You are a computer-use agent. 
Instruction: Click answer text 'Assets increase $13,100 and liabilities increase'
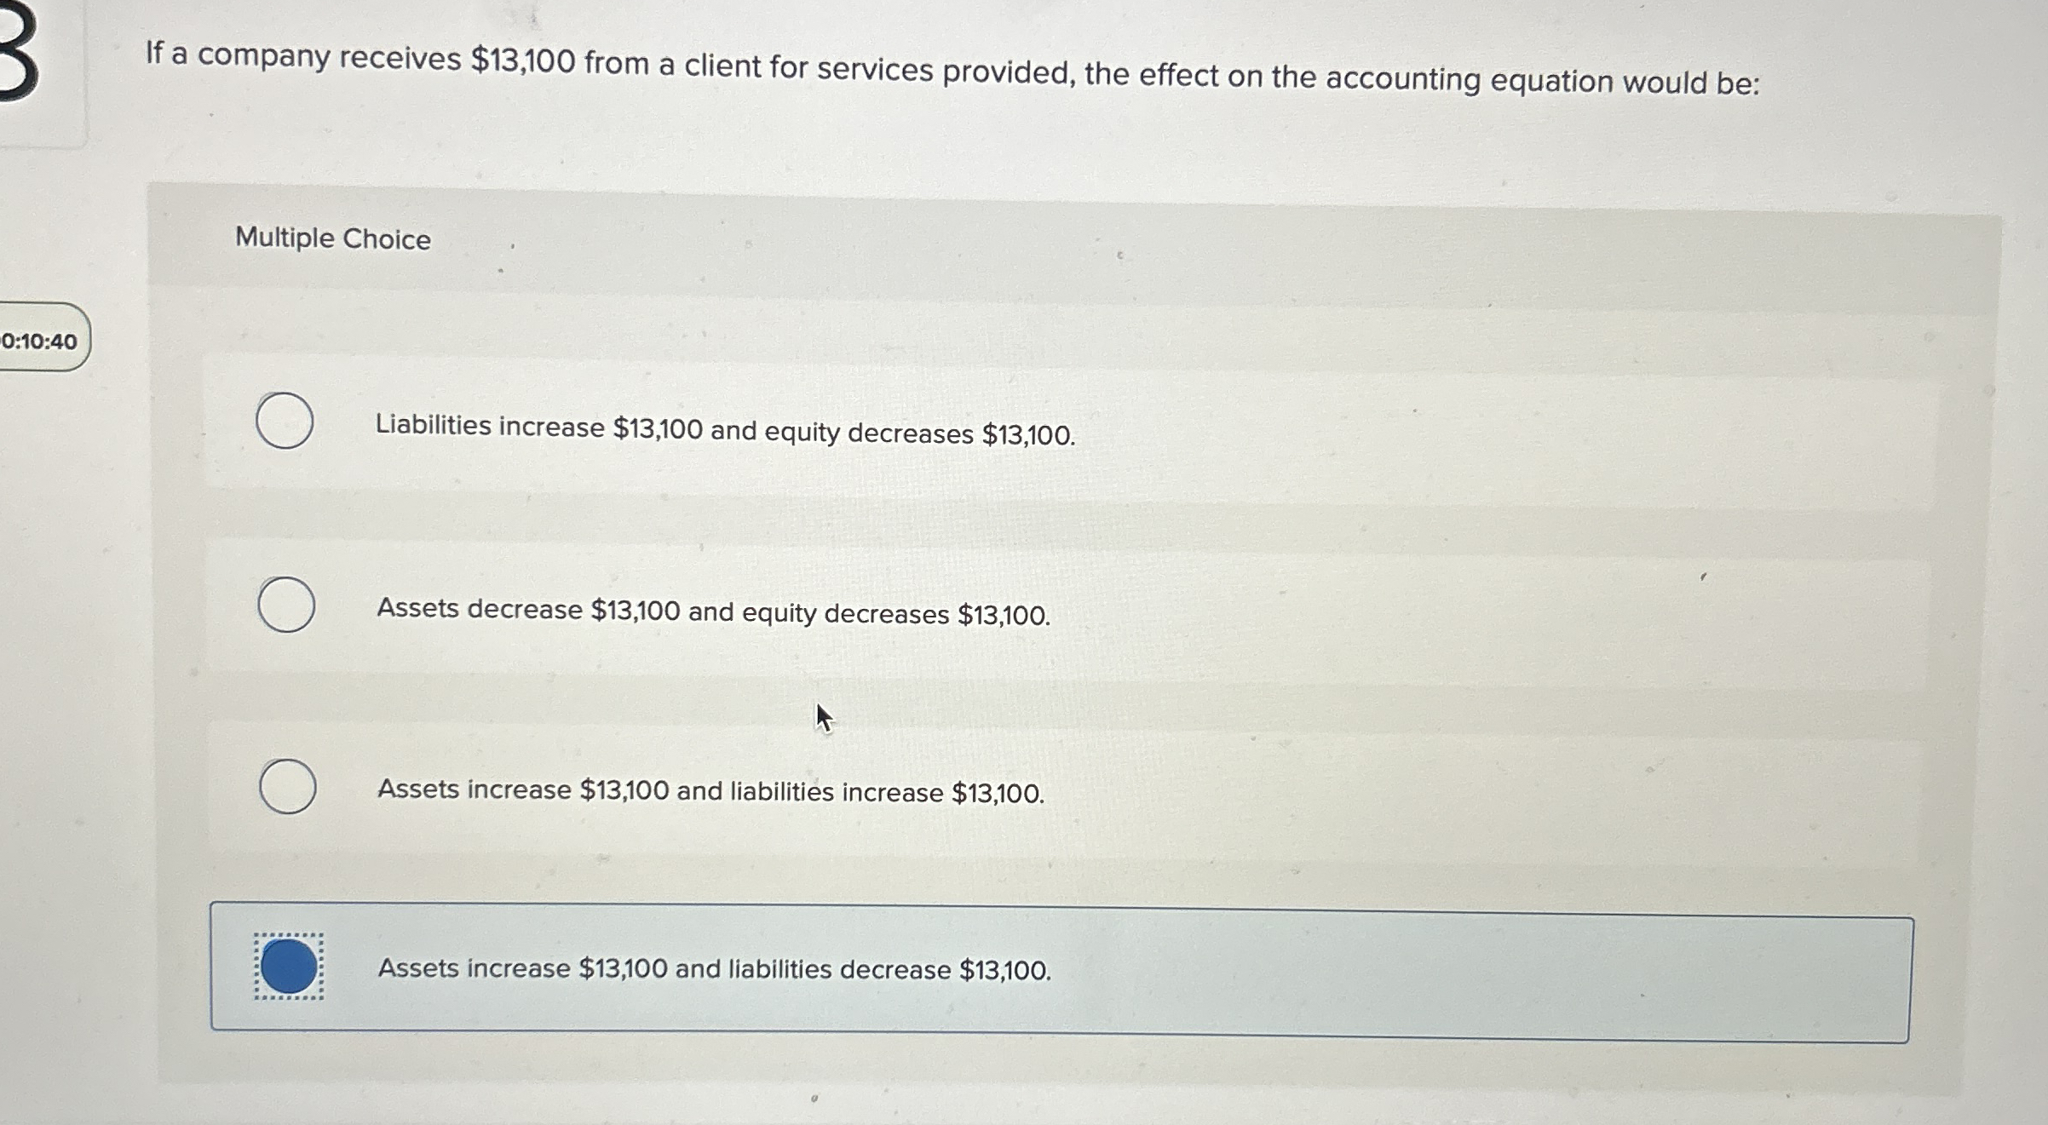pyautogui.click(x=710, y=790)
